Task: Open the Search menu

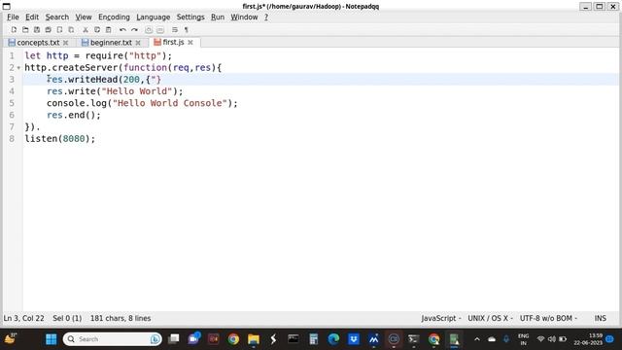Action: coord(57,17)
